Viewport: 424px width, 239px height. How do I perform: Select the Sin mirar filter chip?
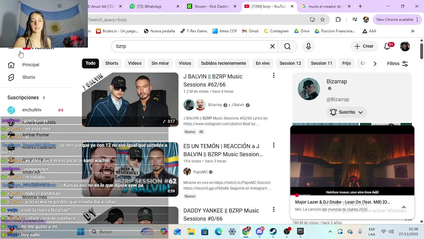[x=160, y=63]
